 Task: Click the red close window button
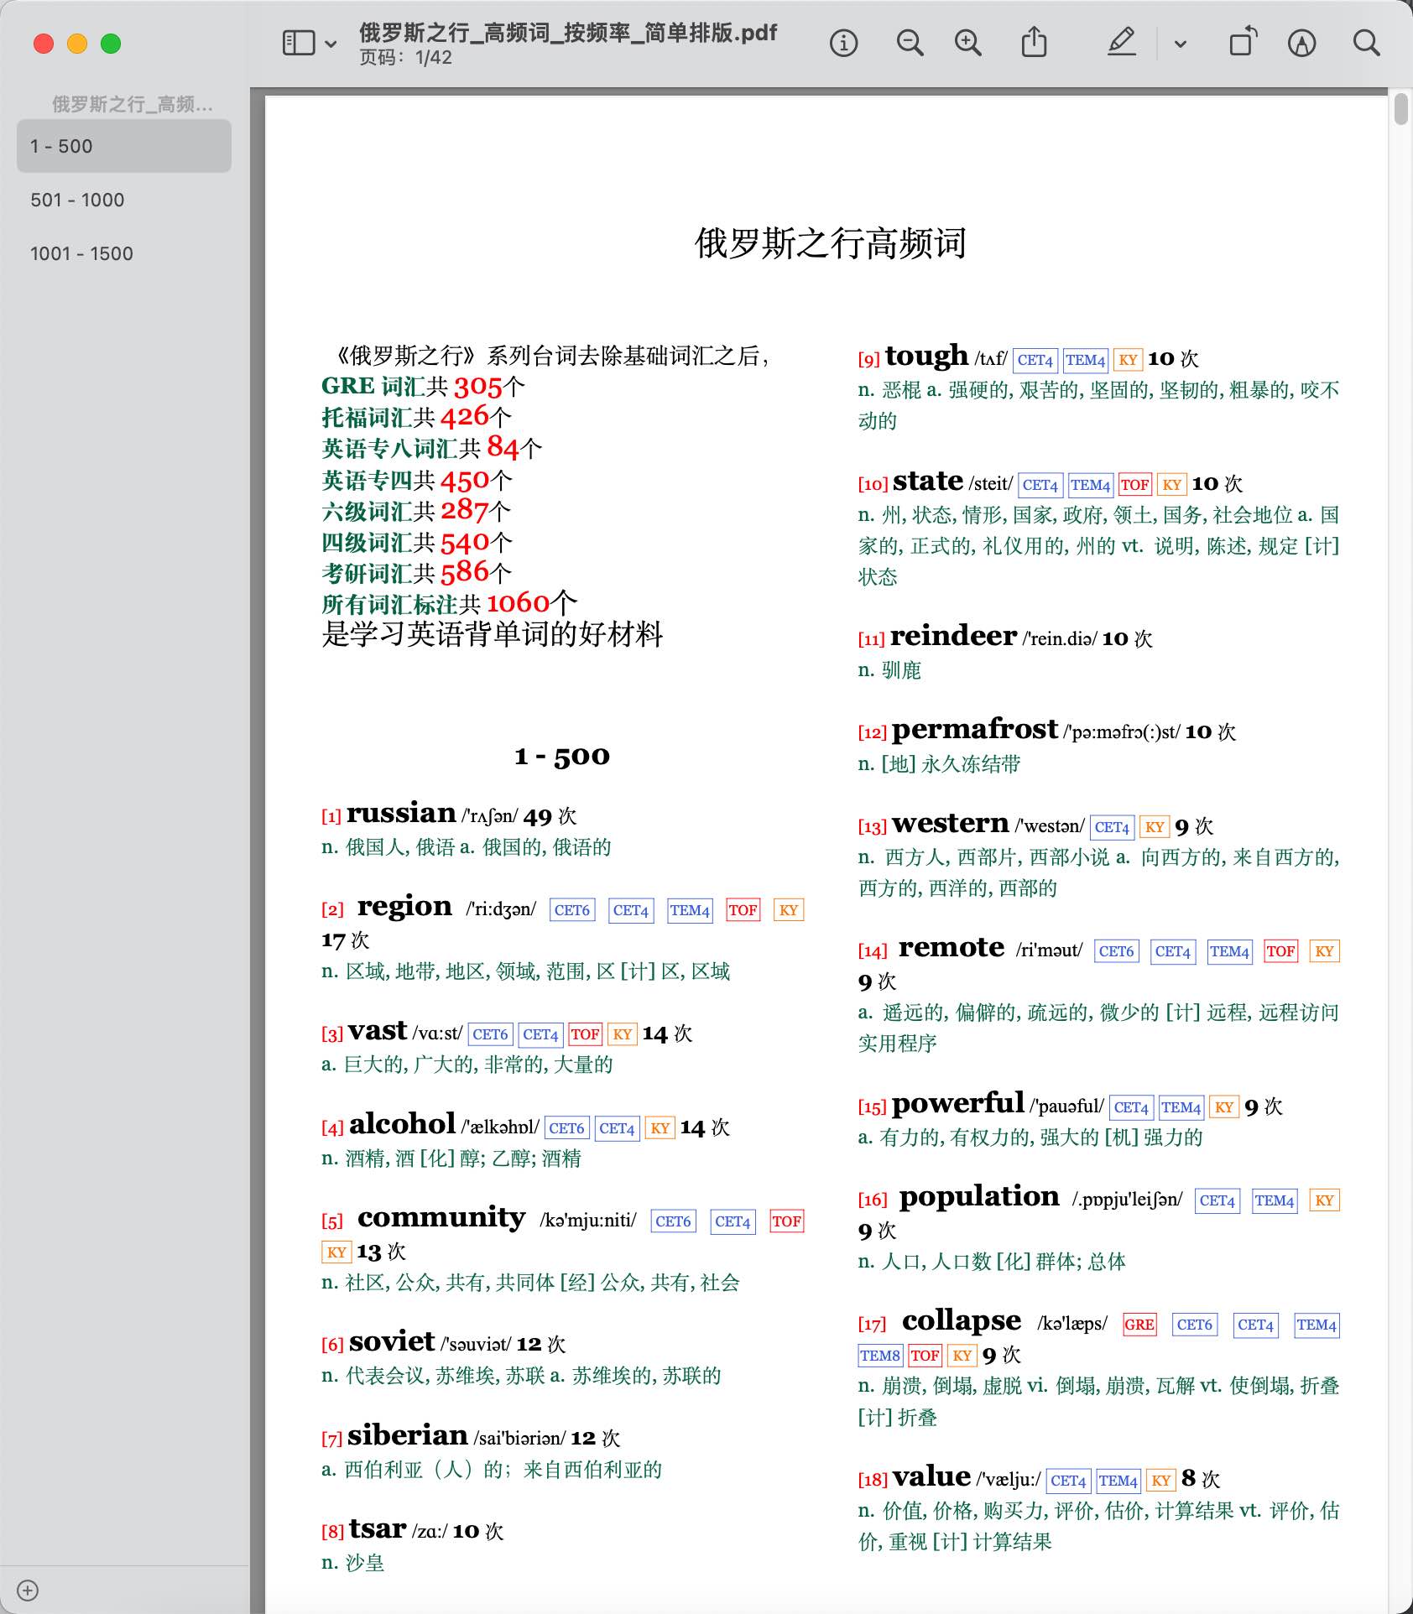click(x=44, y=44)
